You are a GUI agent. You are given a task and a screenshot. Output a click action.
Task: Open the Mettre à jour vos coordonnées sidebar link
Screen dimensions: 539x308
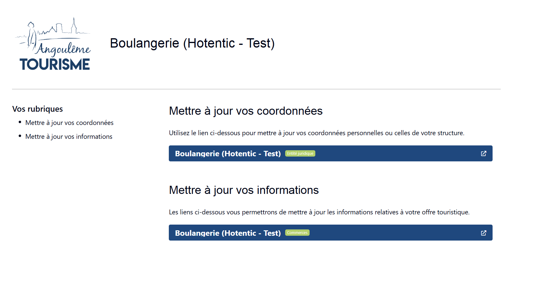[x=69, y=123]
